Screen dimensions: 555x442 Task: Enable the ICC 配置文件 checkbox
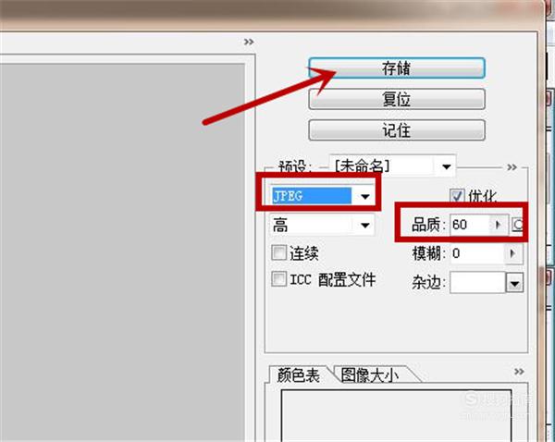coord(279,279)
